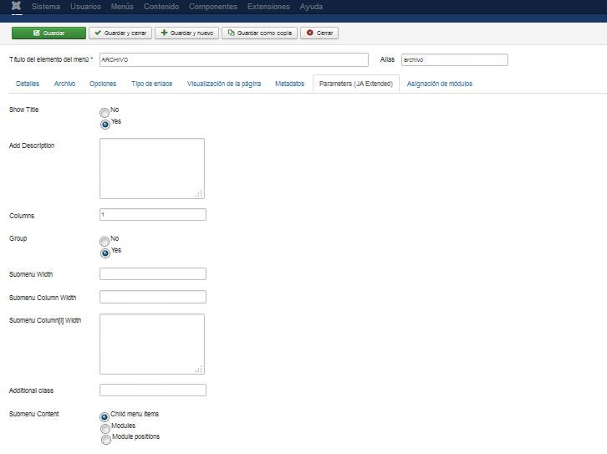This screenshot has width=607, height=454.
Task: Select No for Group
Action: pyautogui.click(x=105, y=242)
